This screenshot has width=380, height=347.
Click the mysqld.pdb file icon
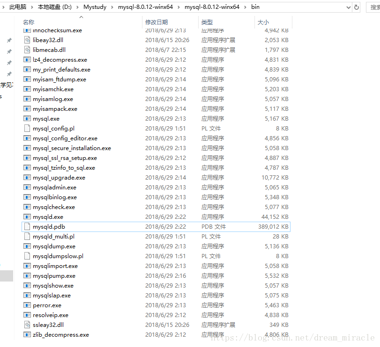(27, 226)
